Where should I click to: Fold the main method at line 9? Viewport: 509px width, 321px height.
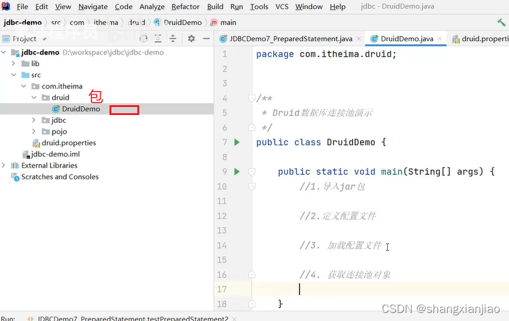[252, 171]
